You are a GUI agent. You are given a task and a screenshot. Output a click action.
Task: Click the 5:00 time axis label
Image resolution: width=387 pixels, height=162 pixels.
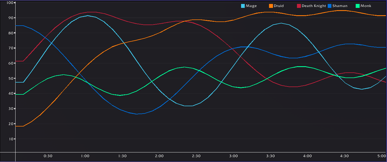[x=381, y=156]
